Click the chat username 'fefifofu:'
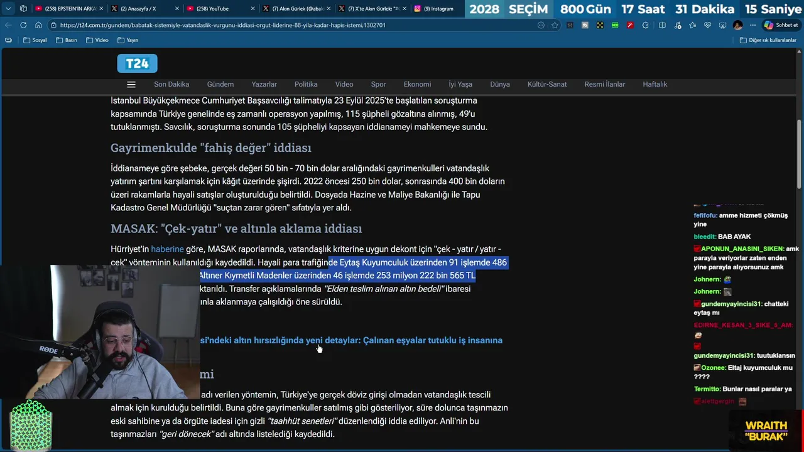The width and height of the screenshot is (804, 452). coord(705,215)
